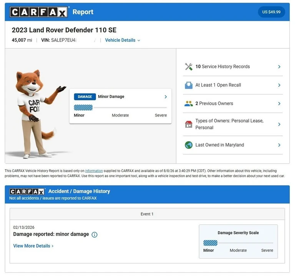Click the Car Fox mascot image
Screen dimensions: 296x277
(37, 114)
